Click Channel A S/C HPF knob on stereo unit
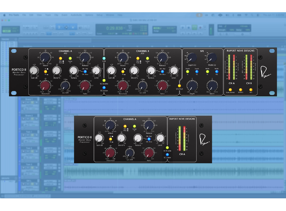 pyautogui.click(x=65, y=86)
